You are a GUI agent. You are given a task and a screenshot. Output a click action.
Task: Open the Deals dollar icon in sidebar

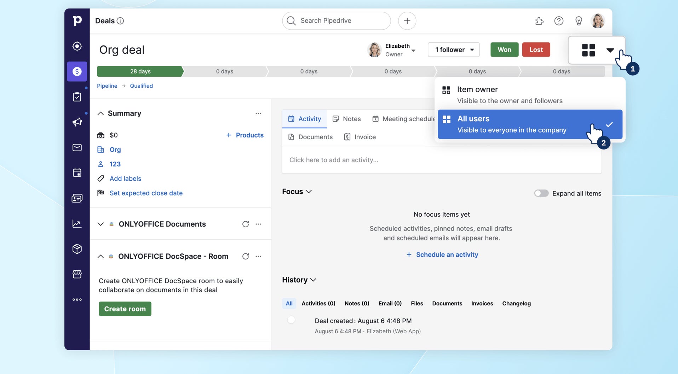pos(77,71)
